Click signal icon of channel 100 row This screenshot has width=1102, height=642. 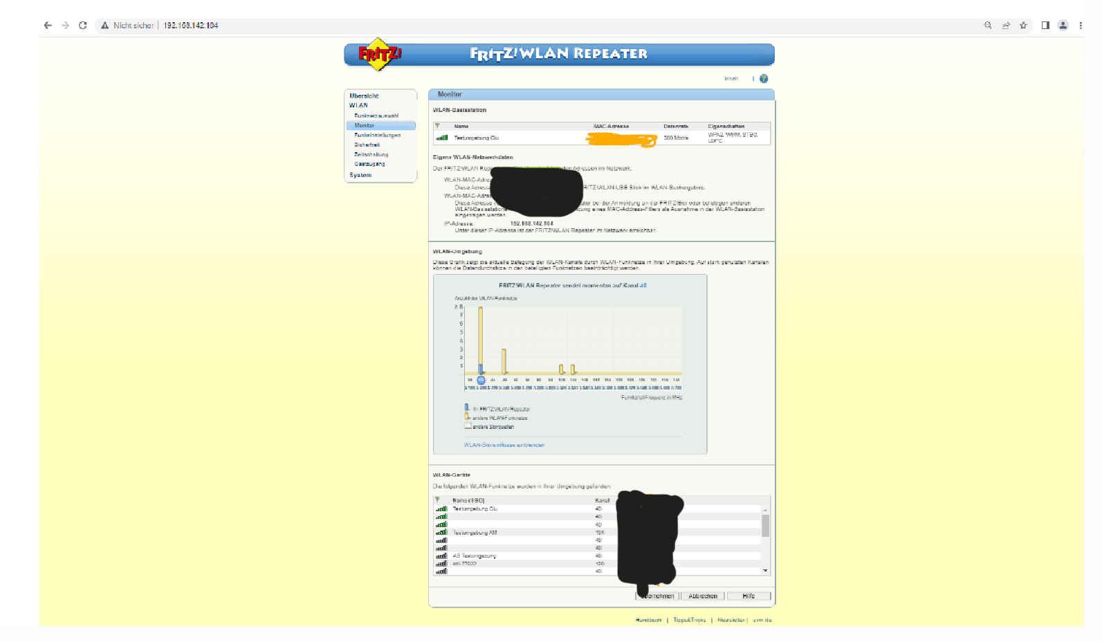441,564
